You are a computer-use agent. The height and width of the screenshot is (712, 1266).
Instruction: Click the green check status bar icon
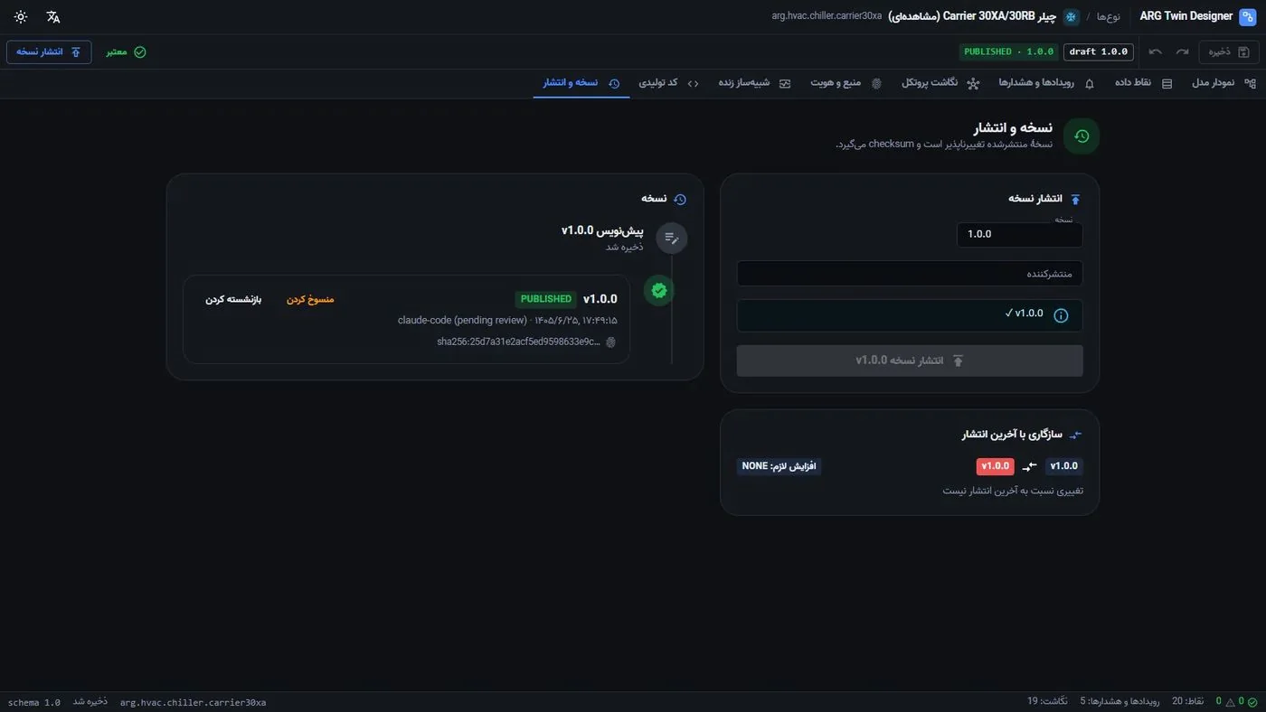(1252, 702)
